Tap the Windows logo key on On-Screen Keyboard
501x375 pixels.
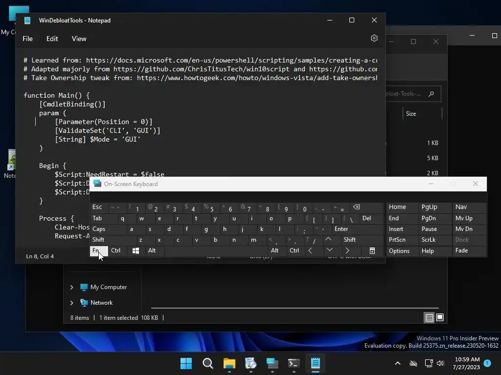(x=136, y=250)
